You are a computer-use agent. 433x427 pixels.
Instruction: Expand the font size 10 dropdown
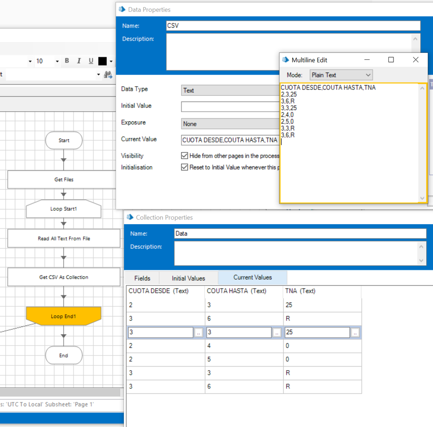click(57, 62)
